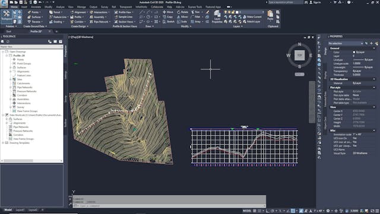The image size is (380, 214).
Task: Open the Insert ribbon tab
Action: [24, 7]
